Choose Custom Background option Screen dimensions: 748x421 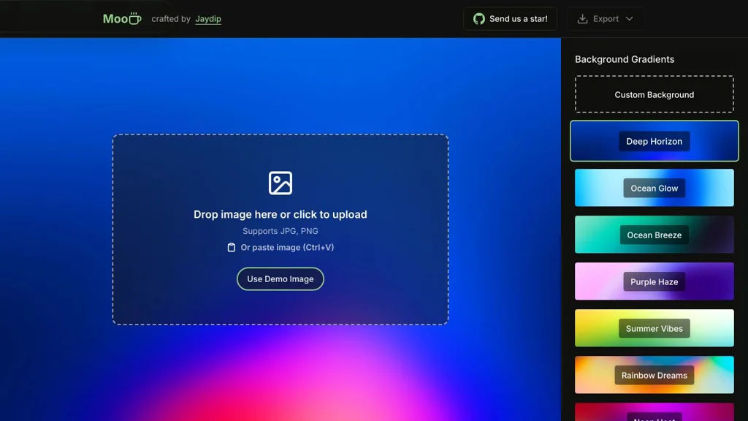[x=654, y=94]
